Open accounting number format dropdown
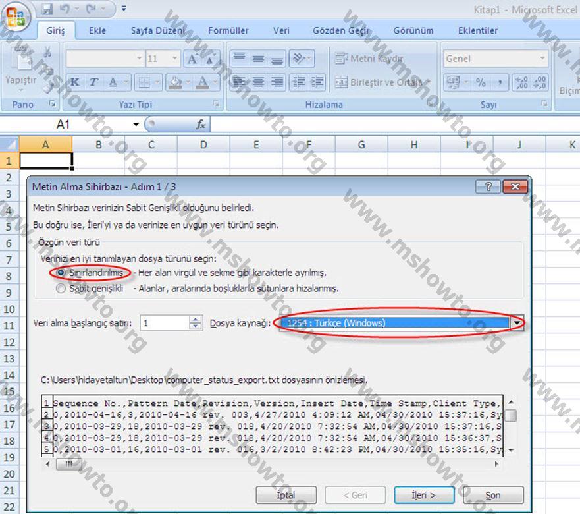 [x=465, y=82]
